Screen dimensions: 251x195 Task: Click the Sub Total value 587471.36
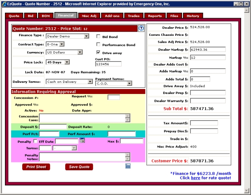[202, 109]
